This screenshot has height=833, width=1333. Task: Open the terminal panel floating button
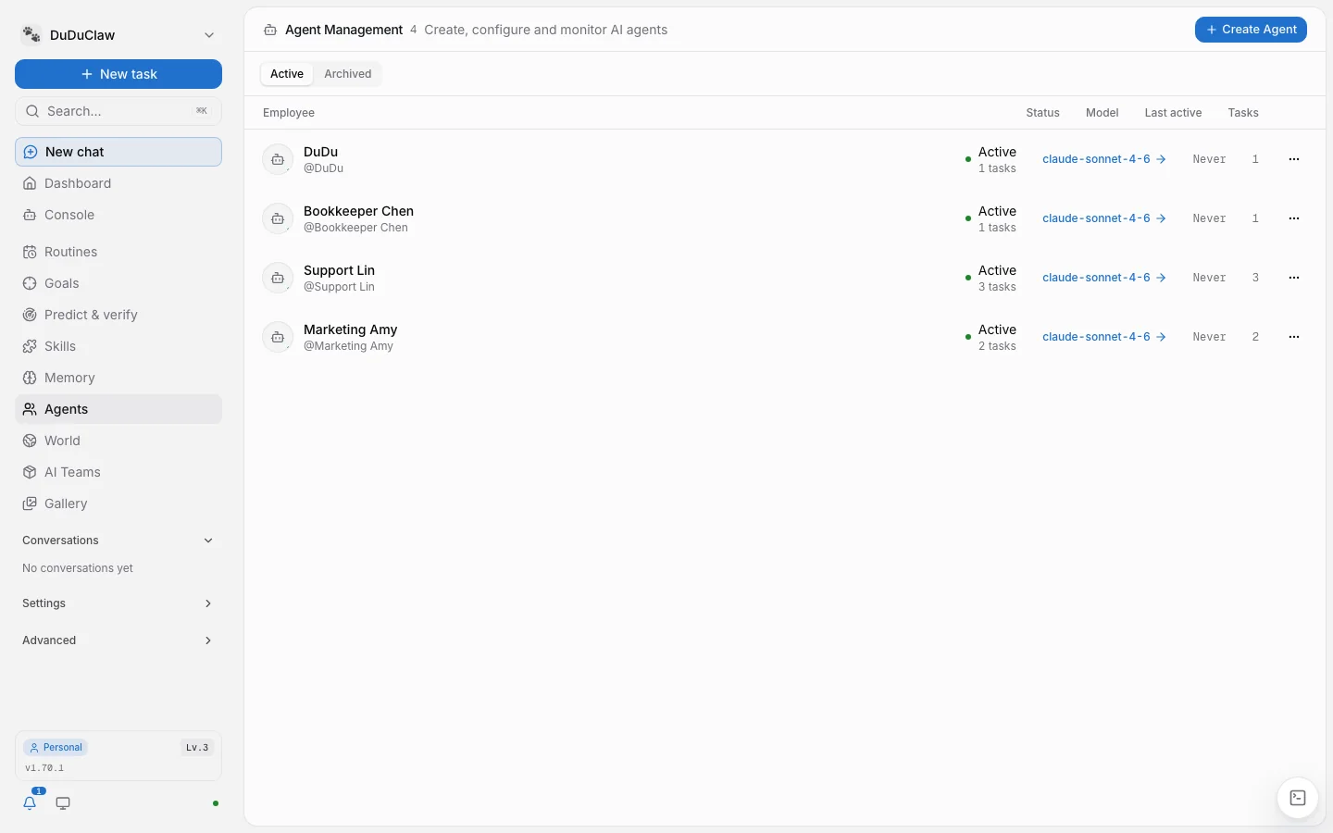click(x=1298, y=798)
